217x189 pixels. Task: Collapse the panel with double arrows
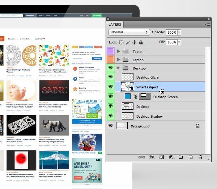click(209, 19)
